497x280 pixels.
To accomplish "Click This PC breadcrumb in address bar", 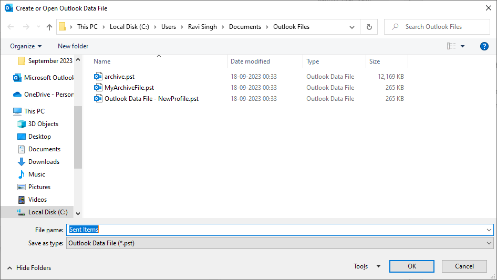I will click(x=87, y=27).
